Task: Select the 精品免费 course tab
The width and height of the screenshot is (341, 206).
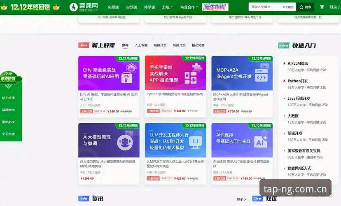Action: 198,45
